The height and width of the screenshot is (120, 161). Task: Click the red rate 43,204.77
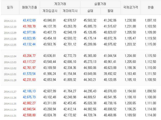click(x=29, y=56)
